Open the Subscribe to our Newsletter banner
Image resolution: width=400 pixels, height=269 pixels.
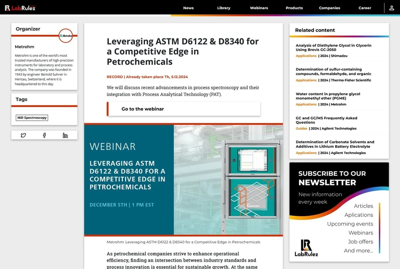click(x=339, y=212)
